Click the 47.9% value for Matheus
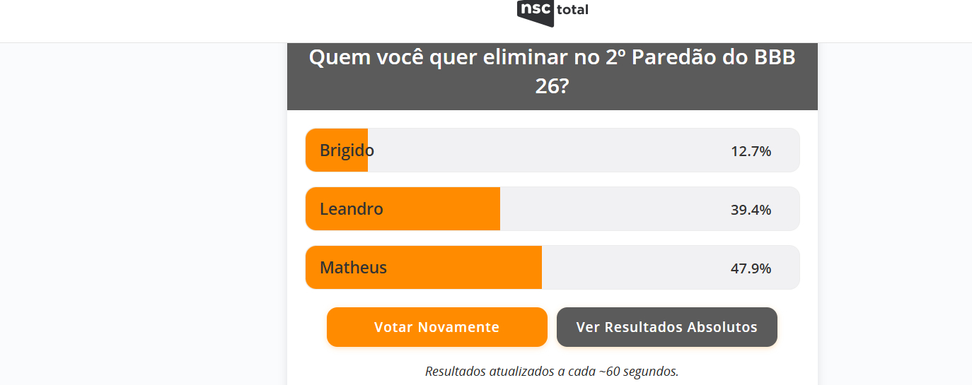The height and width of the screenshot is (385, 972). pyautogui.click(x=751, y=268)
